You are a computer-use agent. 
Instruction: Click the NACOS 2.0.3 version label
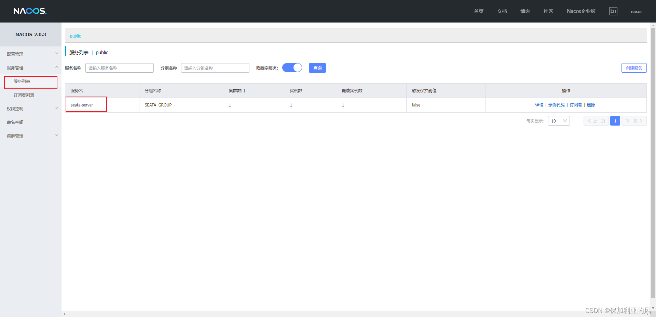click(x=31, y=34)
